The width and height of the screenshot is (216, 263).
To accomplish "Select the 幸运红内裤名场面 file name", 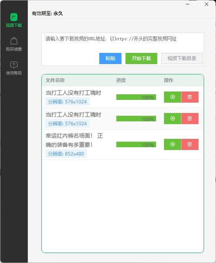I will click(x=74, y=140).
